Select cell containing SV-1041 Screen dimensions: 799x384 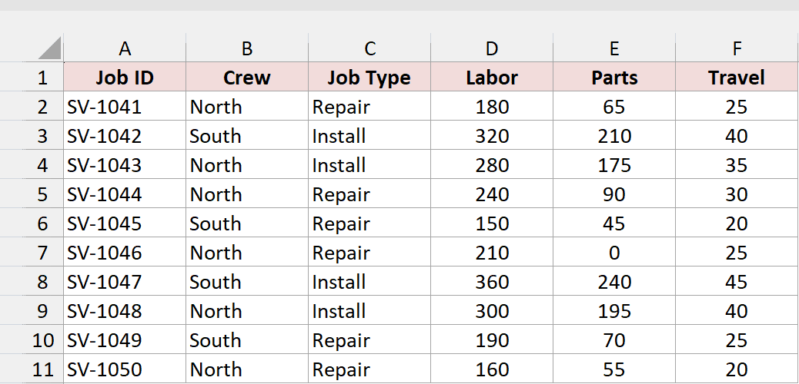[x=125, y=106]
